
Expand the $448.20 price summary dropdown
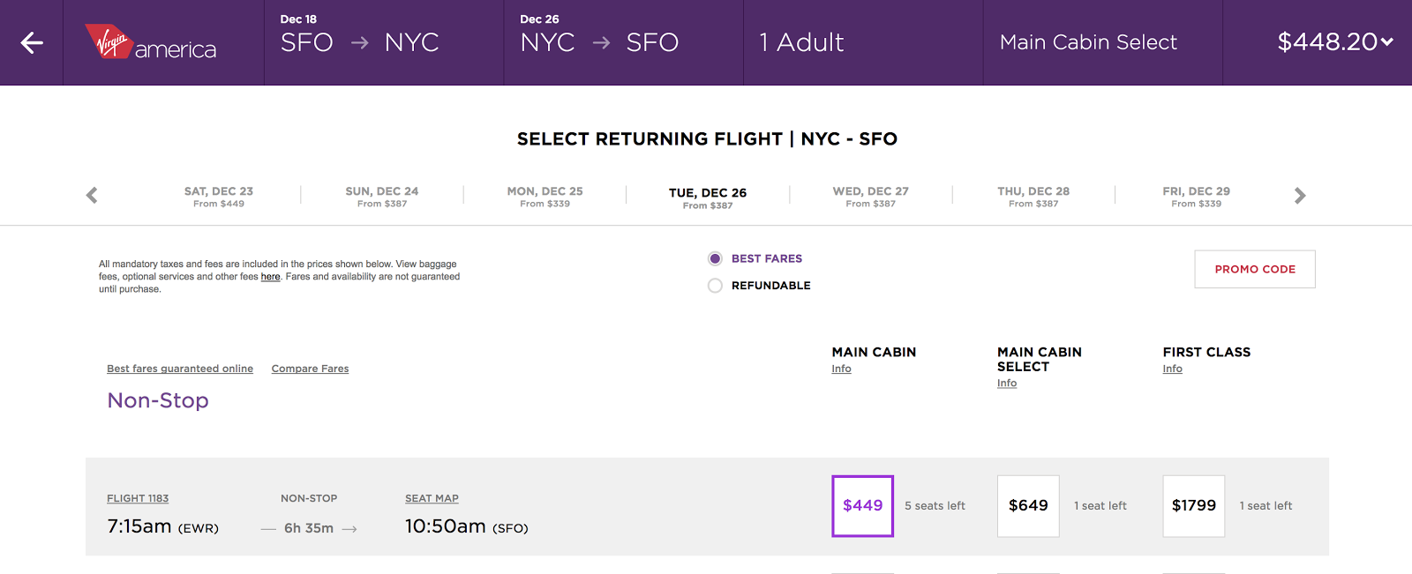[1334, 42]
